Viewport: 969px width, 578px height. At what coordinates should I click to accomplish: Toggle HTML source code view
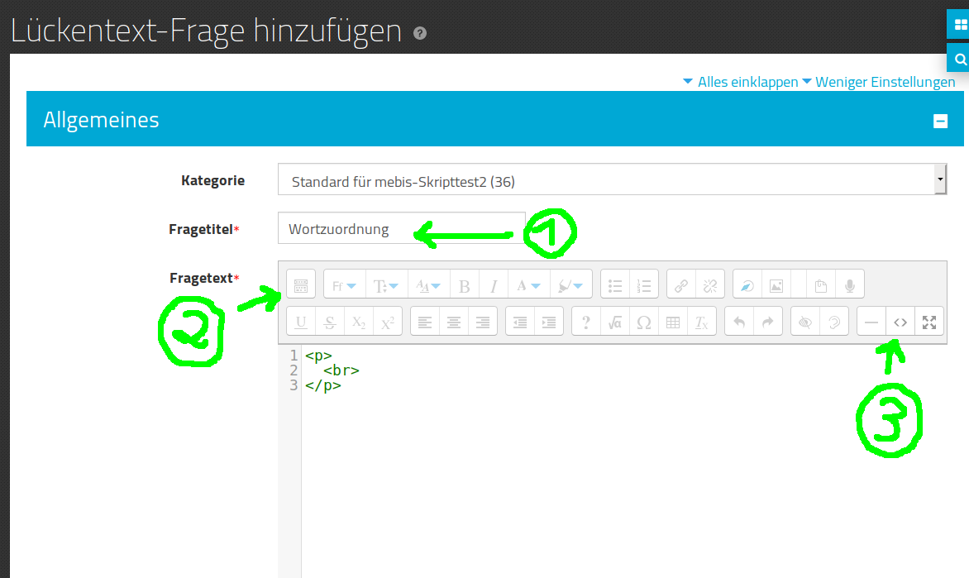(x=900, y=322)
